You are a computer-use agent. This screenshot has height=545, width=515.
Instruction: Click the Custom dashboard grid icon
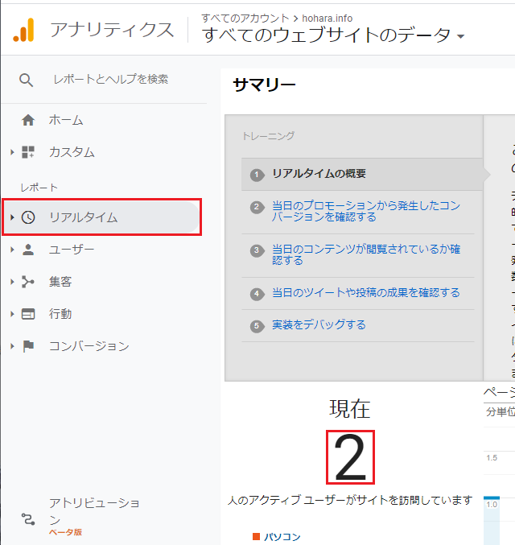point(28,152)
